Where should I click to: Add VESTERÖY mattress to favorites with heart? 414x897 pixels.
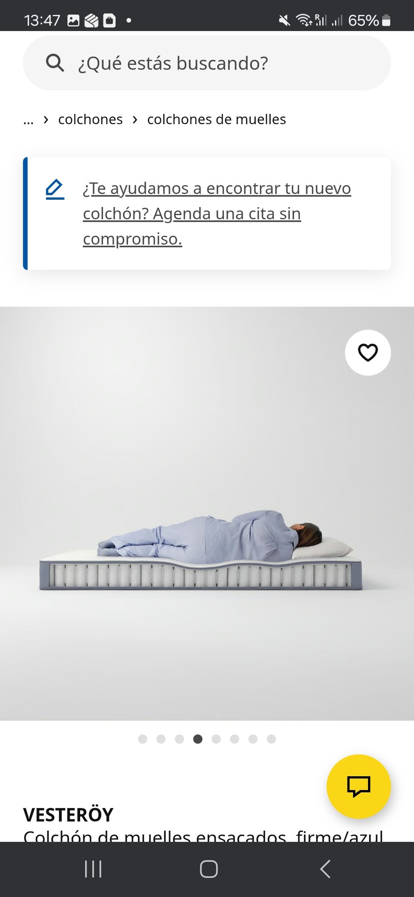pos(368,352)
